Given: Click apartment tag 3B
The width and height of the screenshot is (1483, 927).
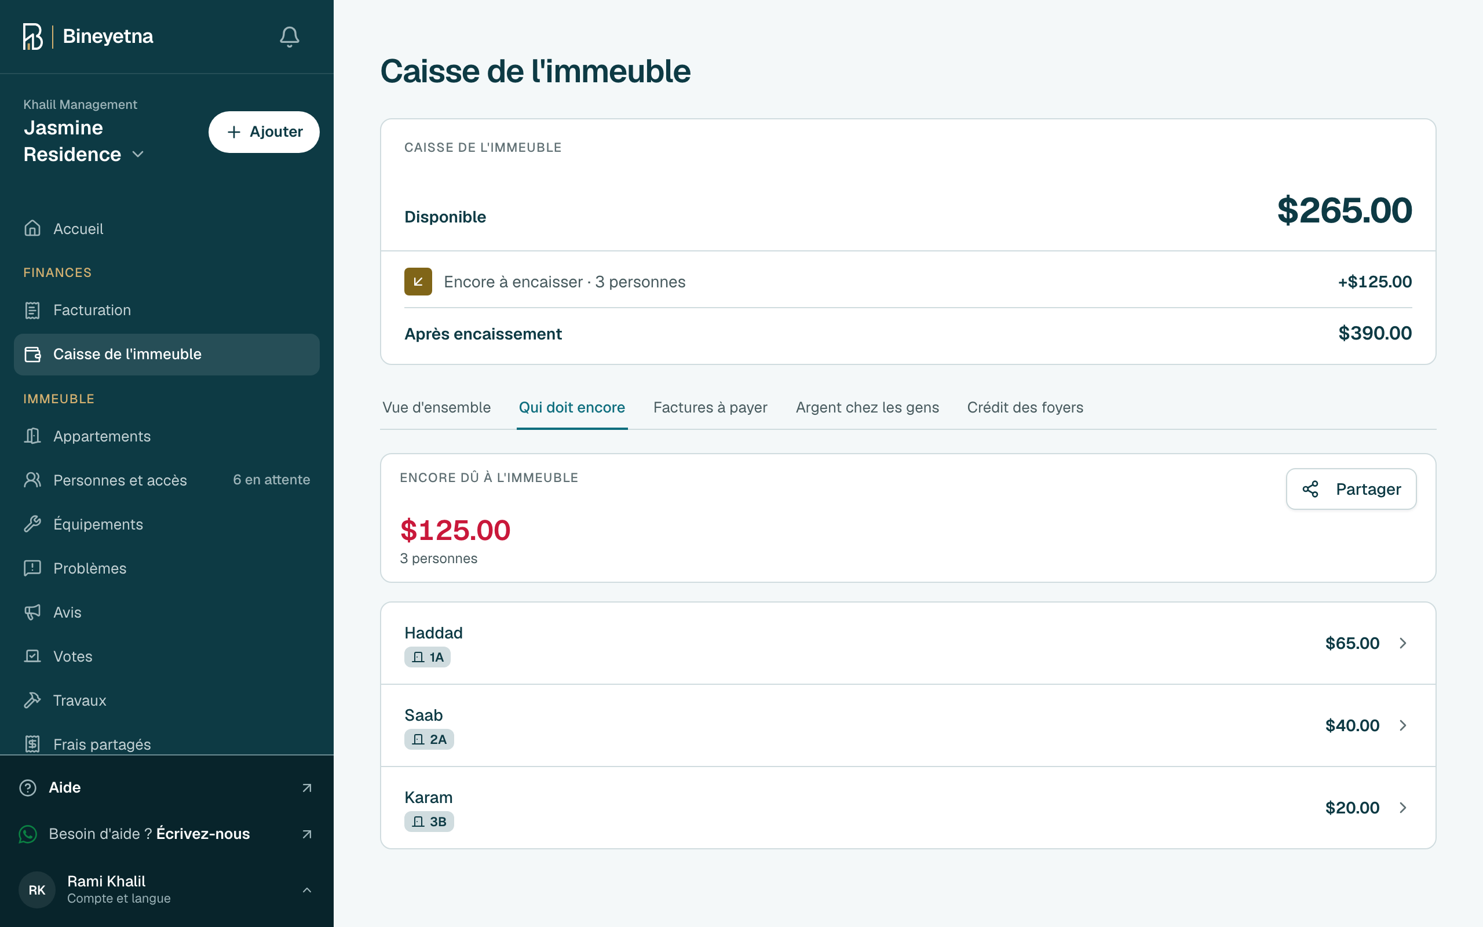Looking at the screenshot, I should coord(429,822).
